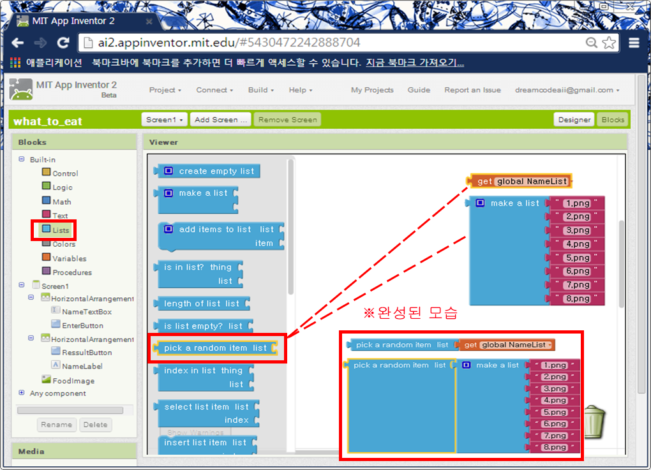Select the Variables blocks category icon
The width and height of the screenshot is (651, 470).
coord(46,257)
